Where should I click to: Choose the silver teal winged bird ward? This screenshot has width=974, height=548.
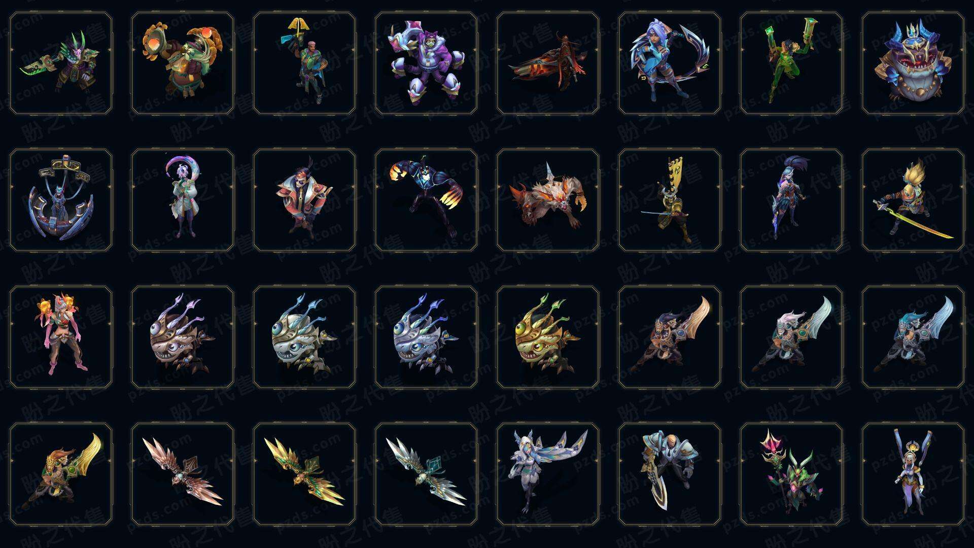click(426, 474)
